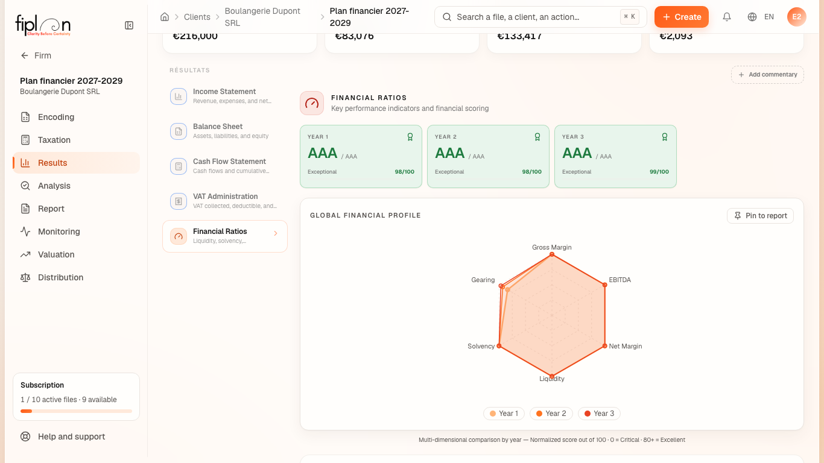Click the Income Statement chart icon
This screenshot has height=463, width=824.
[x=179, y=96]
